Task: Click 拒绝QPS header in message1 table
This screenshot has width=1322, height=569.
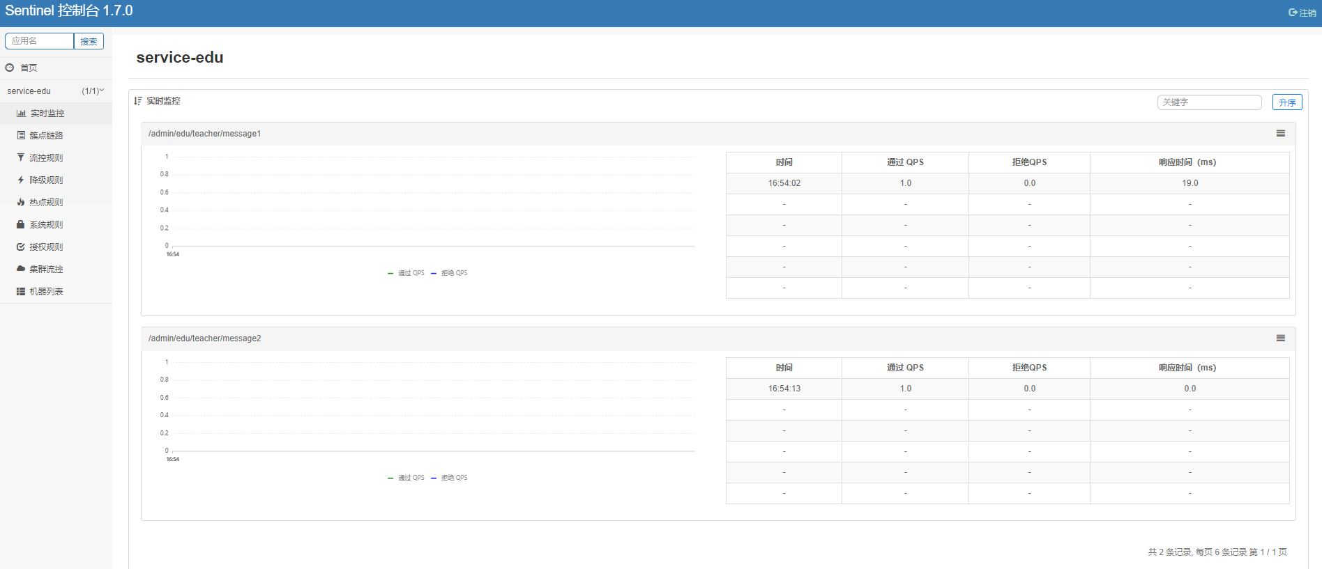Action: coord(1029,162)
